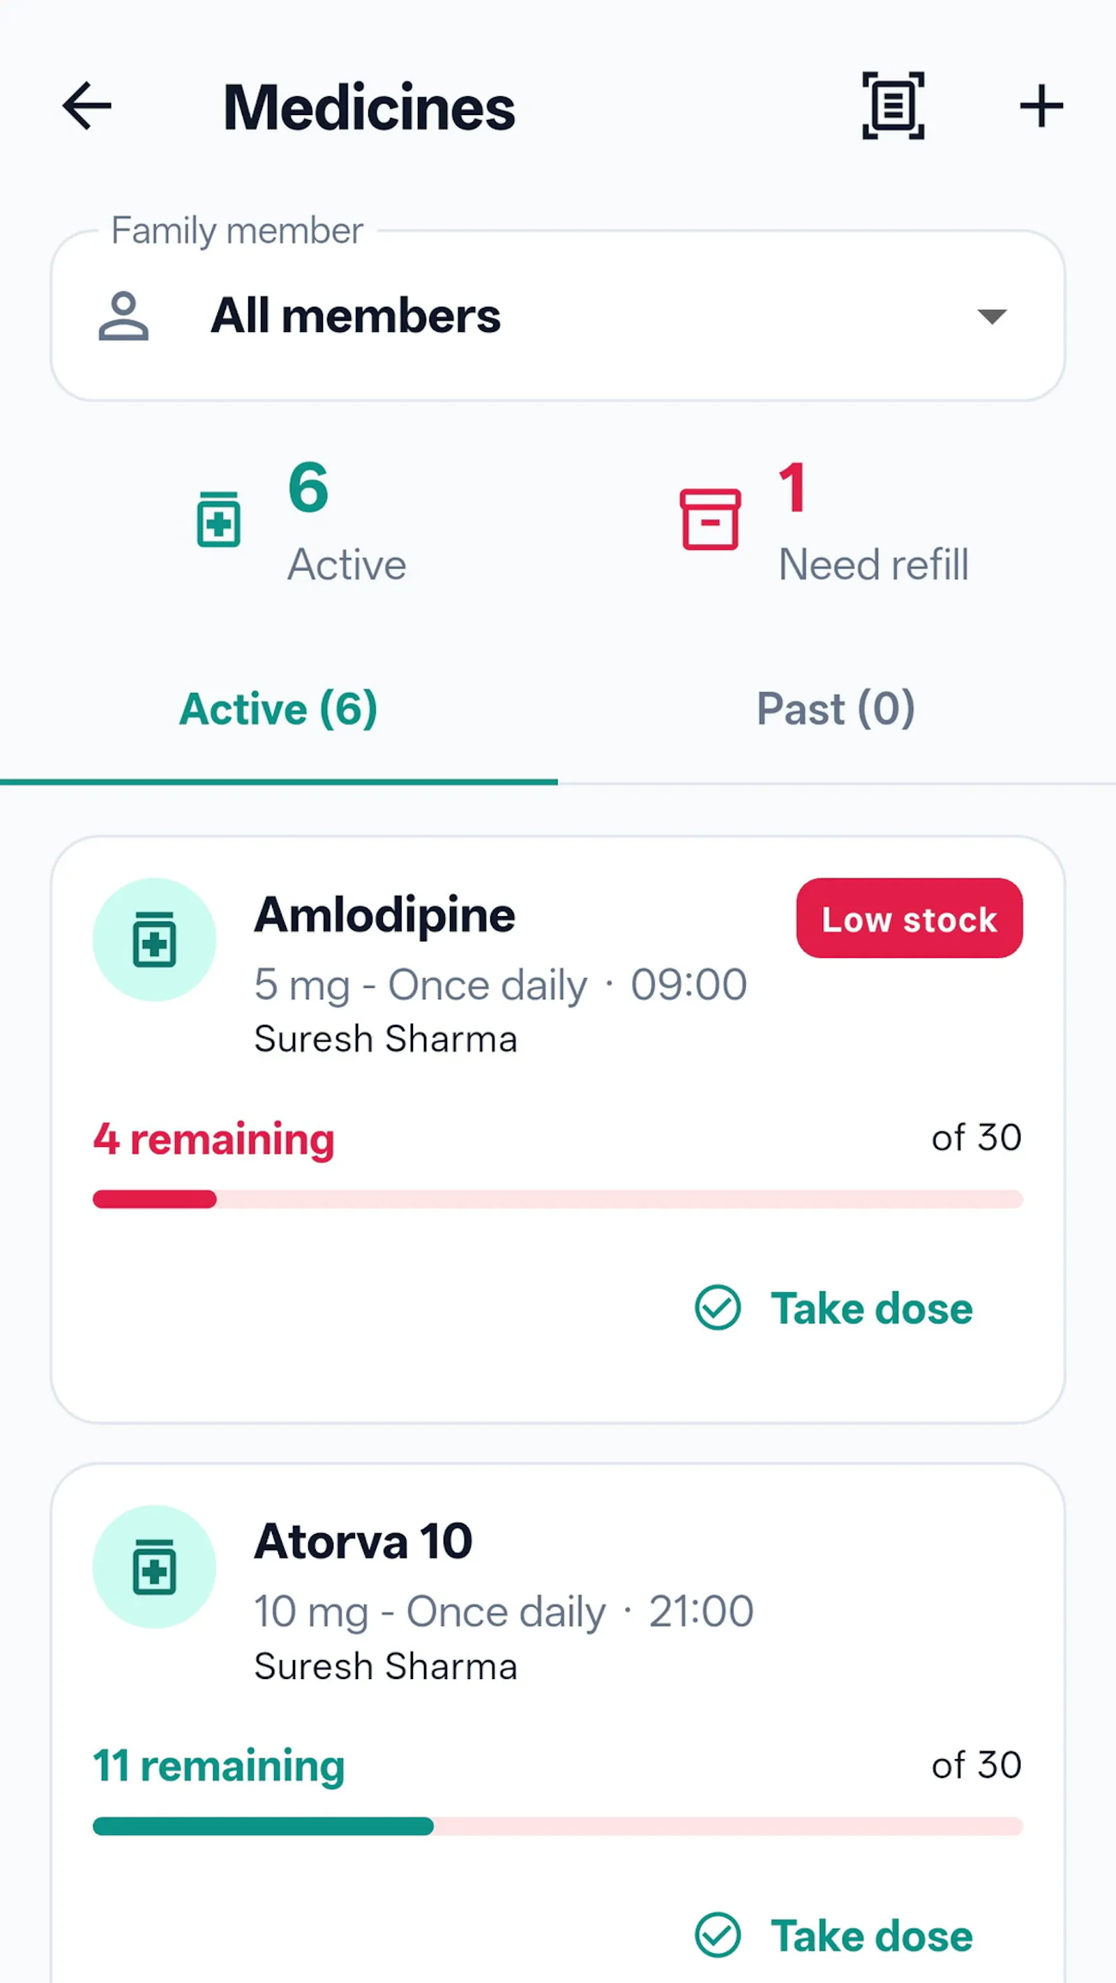
Task: Take dose for Amlodipine
Action: 834,1307
